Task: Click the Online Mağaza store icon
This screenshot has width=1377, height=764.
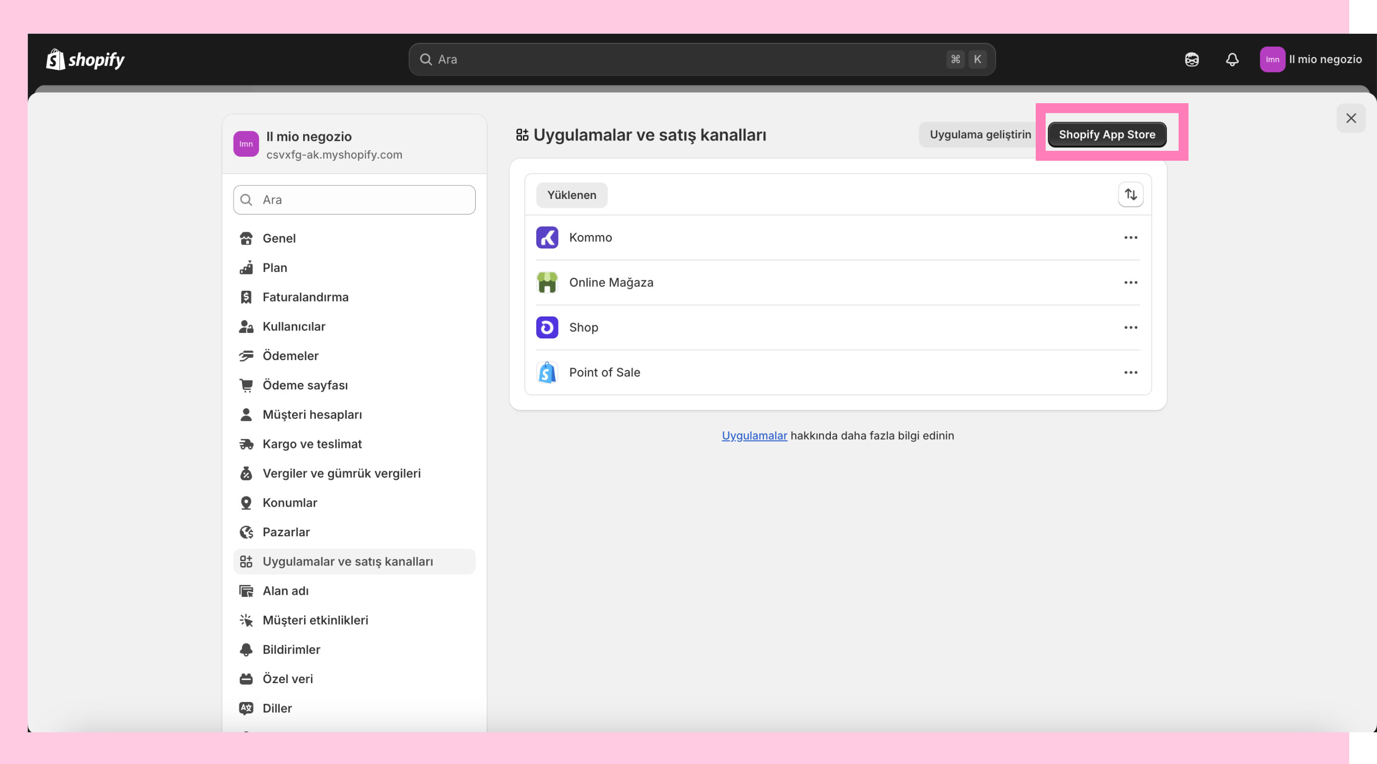Action: tap(547, 282)
